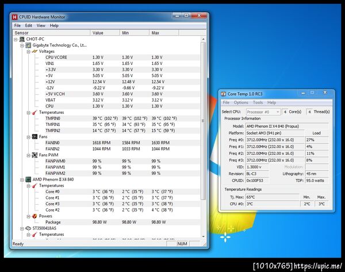Click the Freq #0 value 3712.00MHz
Screen dimensions: 345x272
coord(275,140)
